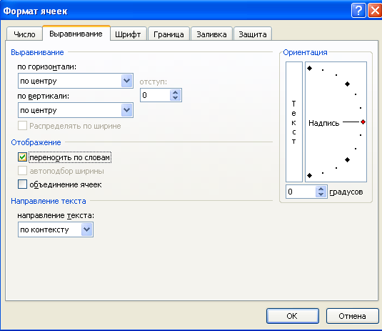382x331 pixels.
Task: Click the градусов degrees input field
Action: click(x=301, y=192)
